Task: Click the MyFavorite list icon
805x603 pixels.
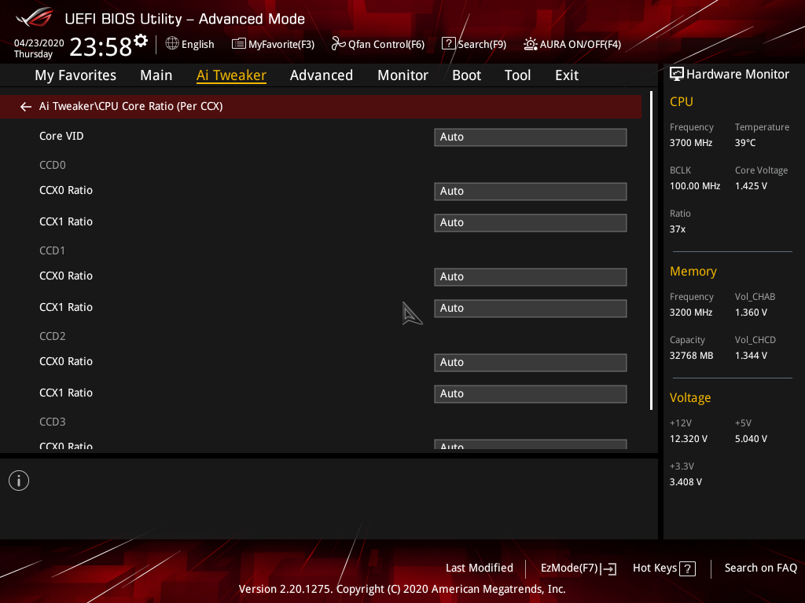Action: pos(238,44)
